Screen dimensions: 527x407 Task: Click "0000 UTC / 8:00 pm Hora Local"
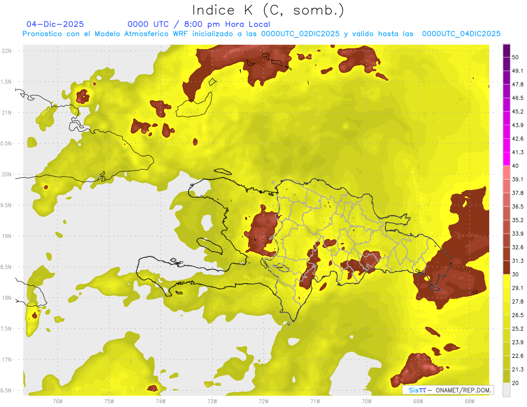[199, 25]
